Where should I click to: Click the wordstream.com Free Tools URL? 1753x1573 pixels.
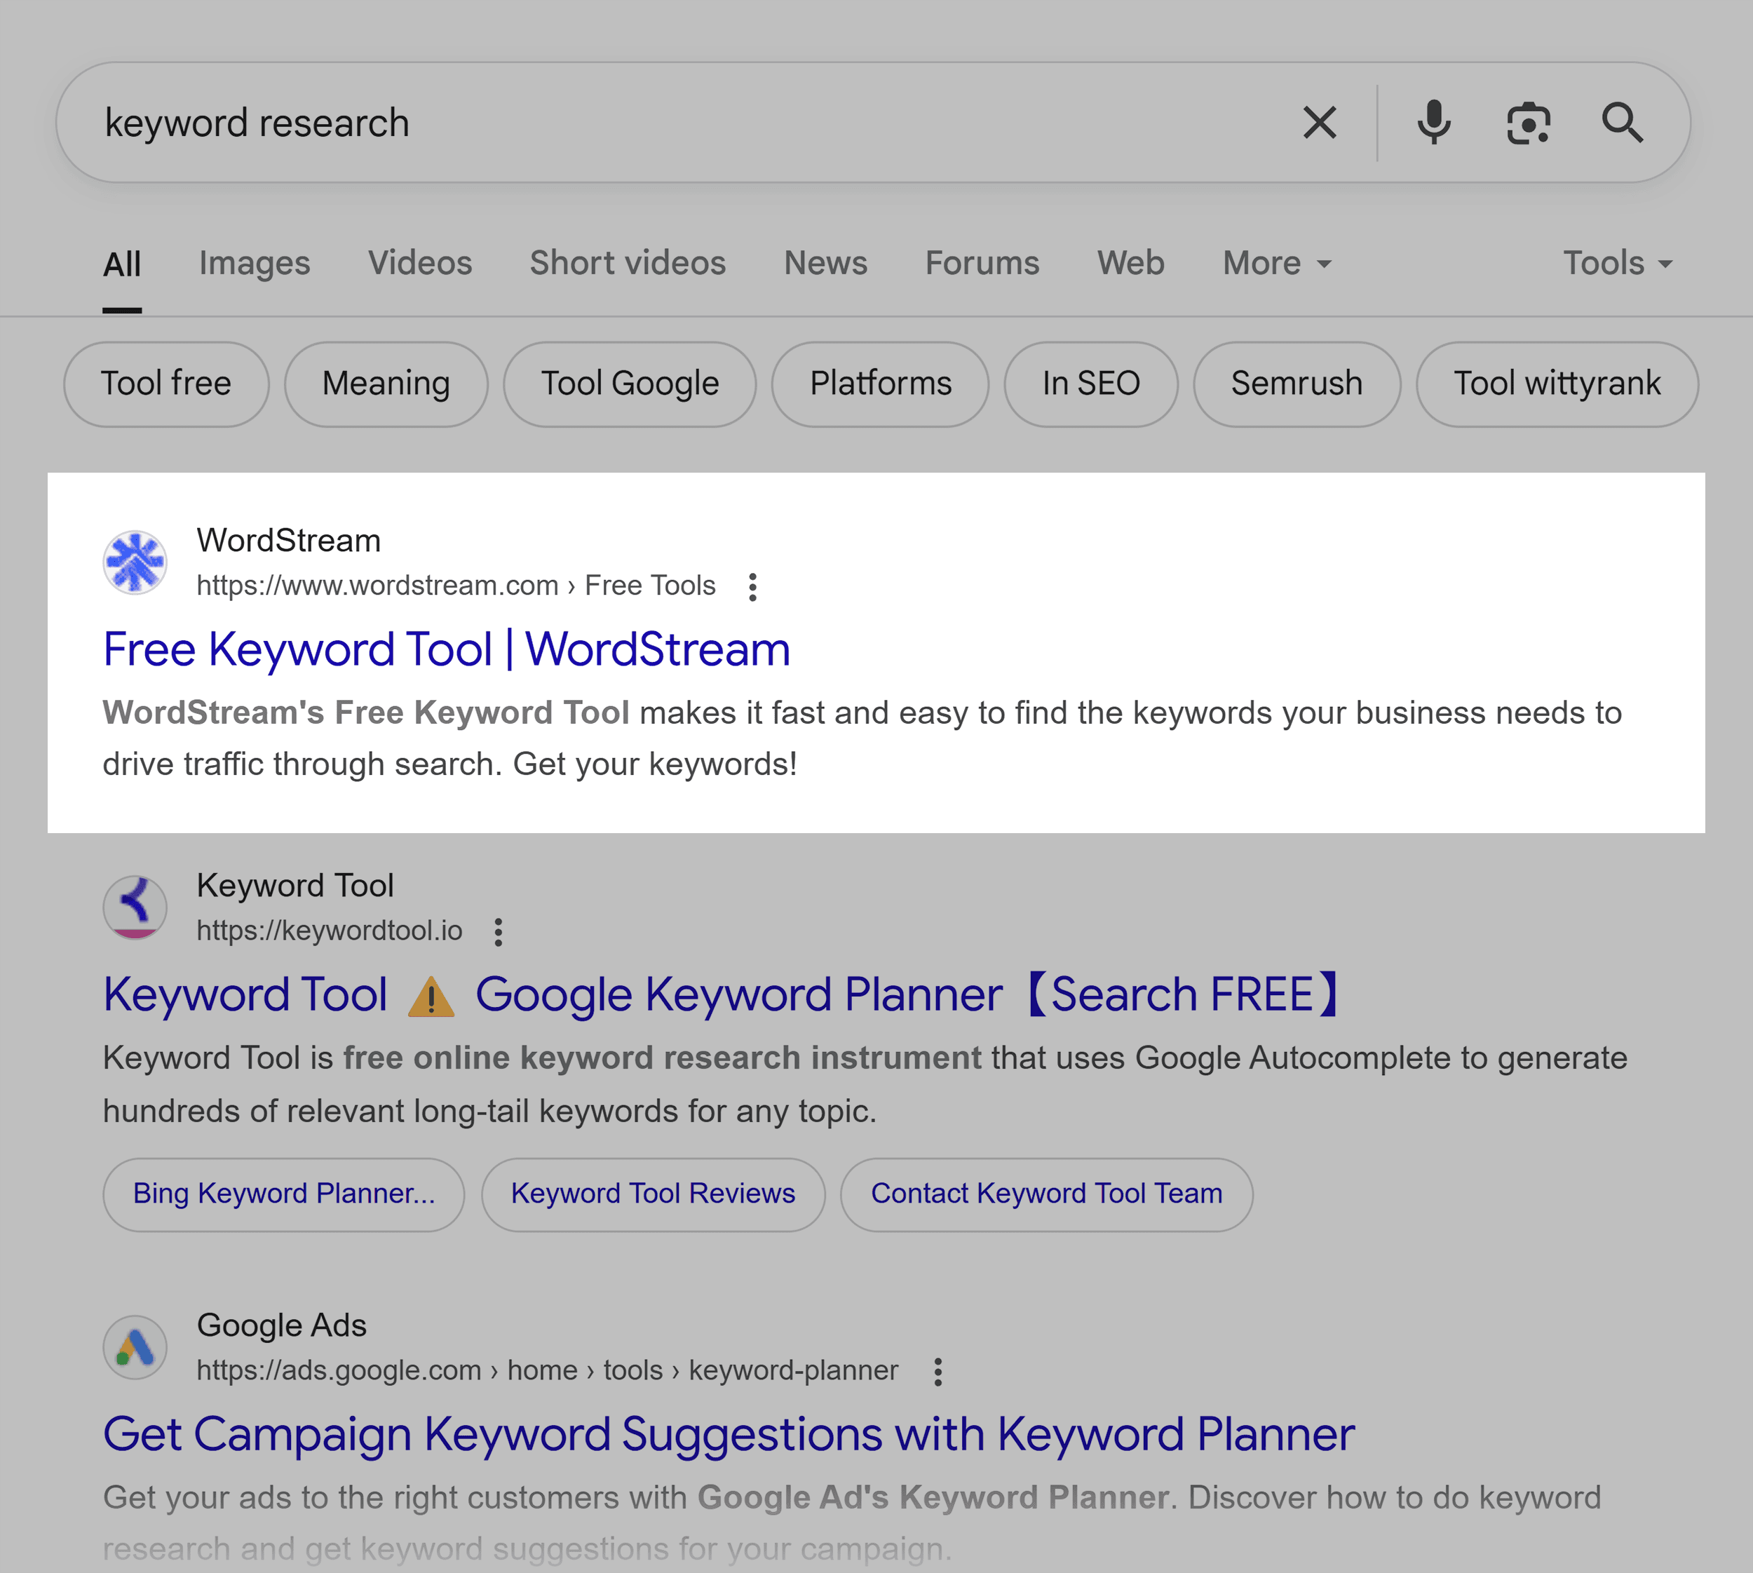pos(456,586)
